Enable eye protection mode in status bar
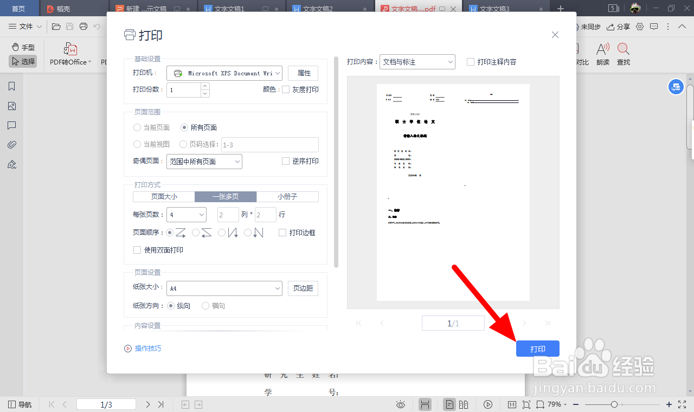The width and height of the screenshot is (694, 412). [400, 404]
